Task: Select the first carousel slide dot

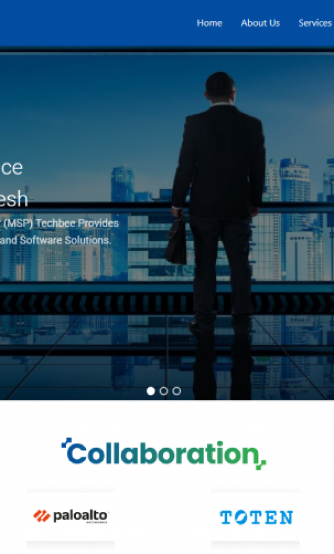Action: click(x=150, y=391)
